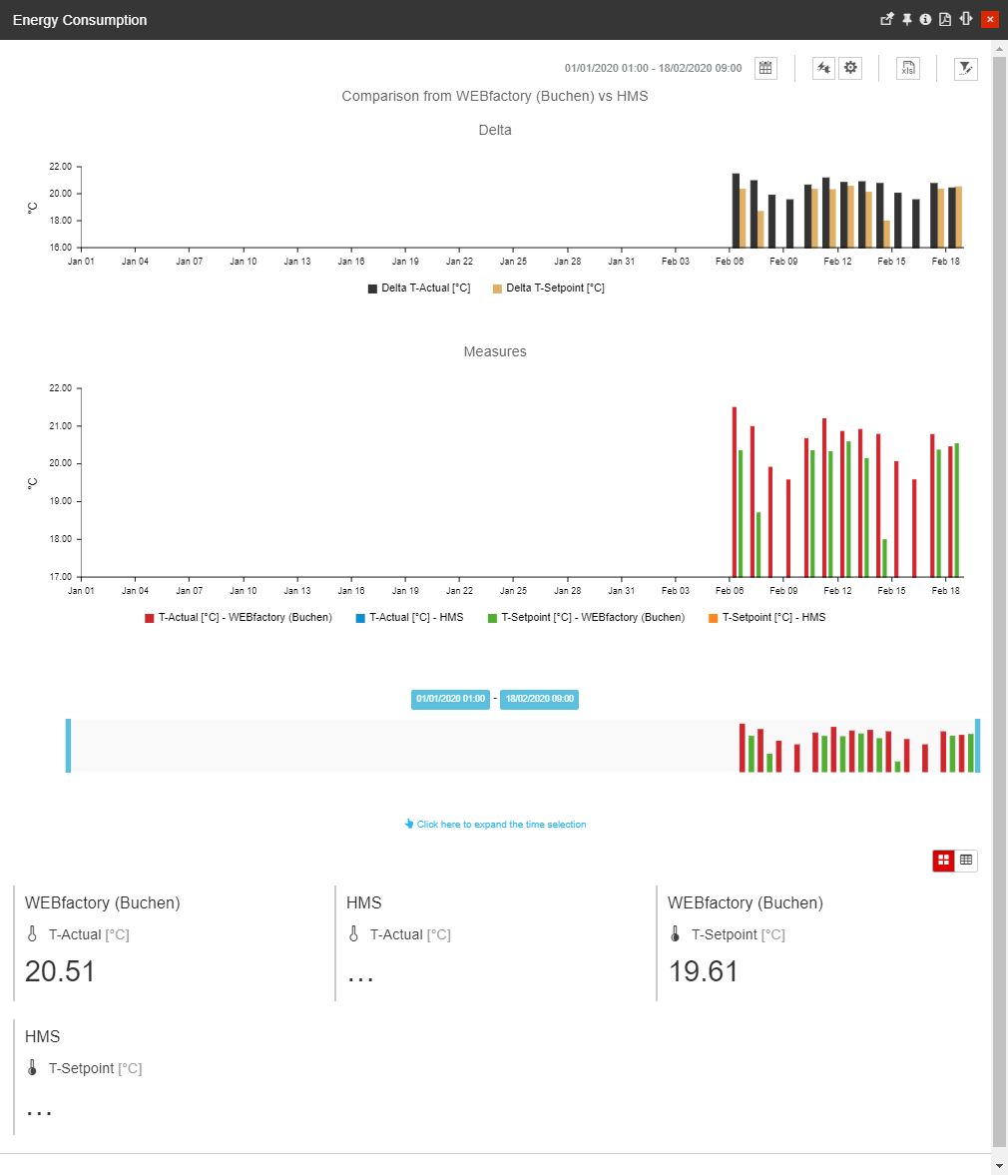Viewport: 1008px width, 1175px height.
Task: Click the 18/02/2020 09:00 end date label
Action: (x=539, y=699)
